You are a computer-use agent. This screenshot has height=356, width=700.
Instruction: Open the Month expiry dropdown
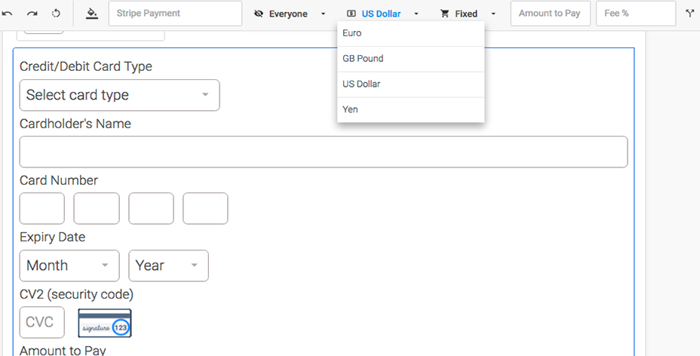[69, 265]
